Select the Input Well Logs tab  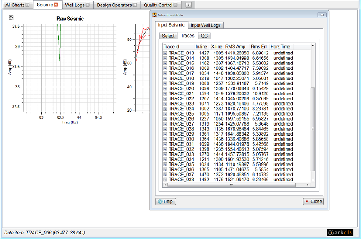click(x=205, y=25)
